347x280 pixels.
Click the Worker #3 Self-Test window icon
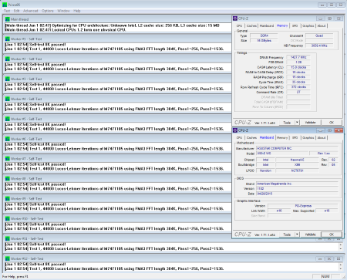pos(8,79)
